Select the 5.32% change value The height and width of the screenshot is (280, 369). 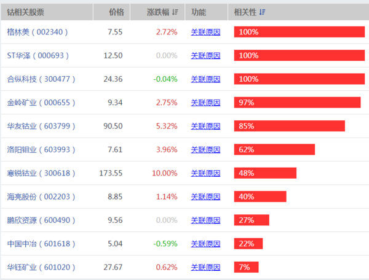tap(167, 126)
